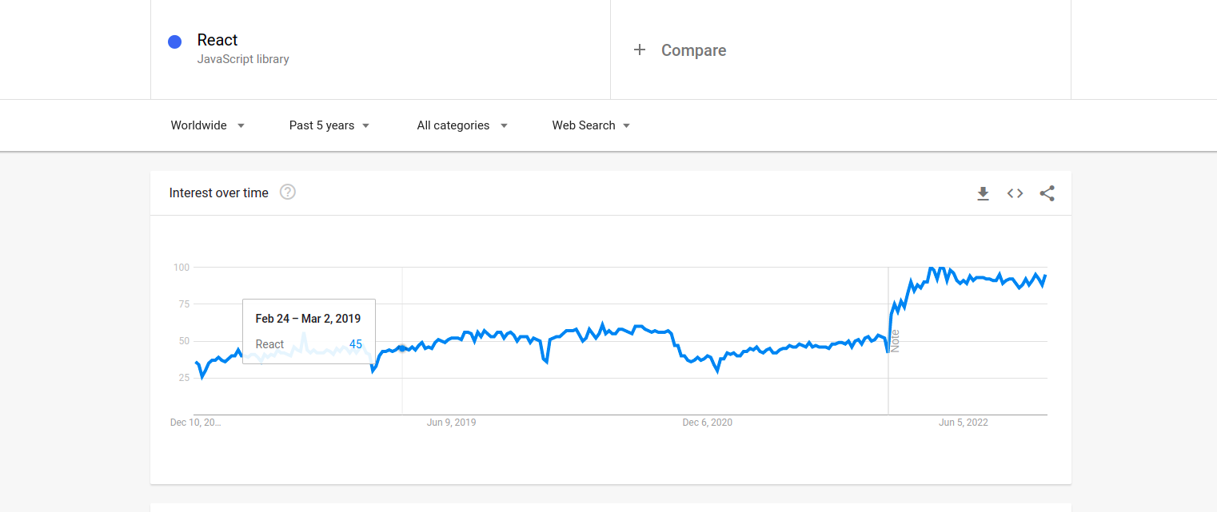Screen dimensions: 1217x512
Task: Open help for Interest over time
Action: click(288, 192)
